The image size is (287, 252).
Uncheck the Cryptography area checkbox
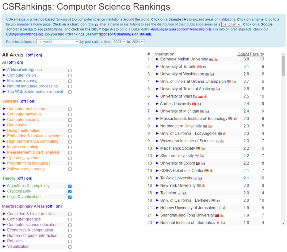coord(70,192)
